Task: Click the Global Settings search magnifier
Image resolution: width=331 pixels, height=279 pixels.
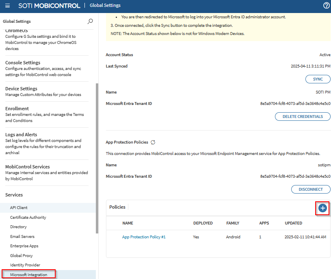Action: (90, 21)
